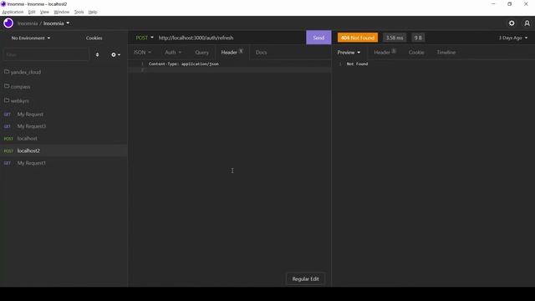Select the My Request1 item
Viewport: 535px width, 301px height.
tap(64, 163)
